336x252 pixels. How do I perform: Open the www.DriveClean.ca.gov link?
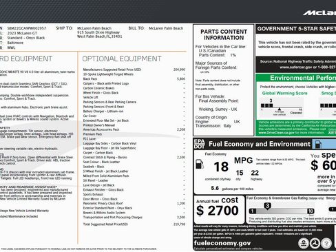pos(276,133)
